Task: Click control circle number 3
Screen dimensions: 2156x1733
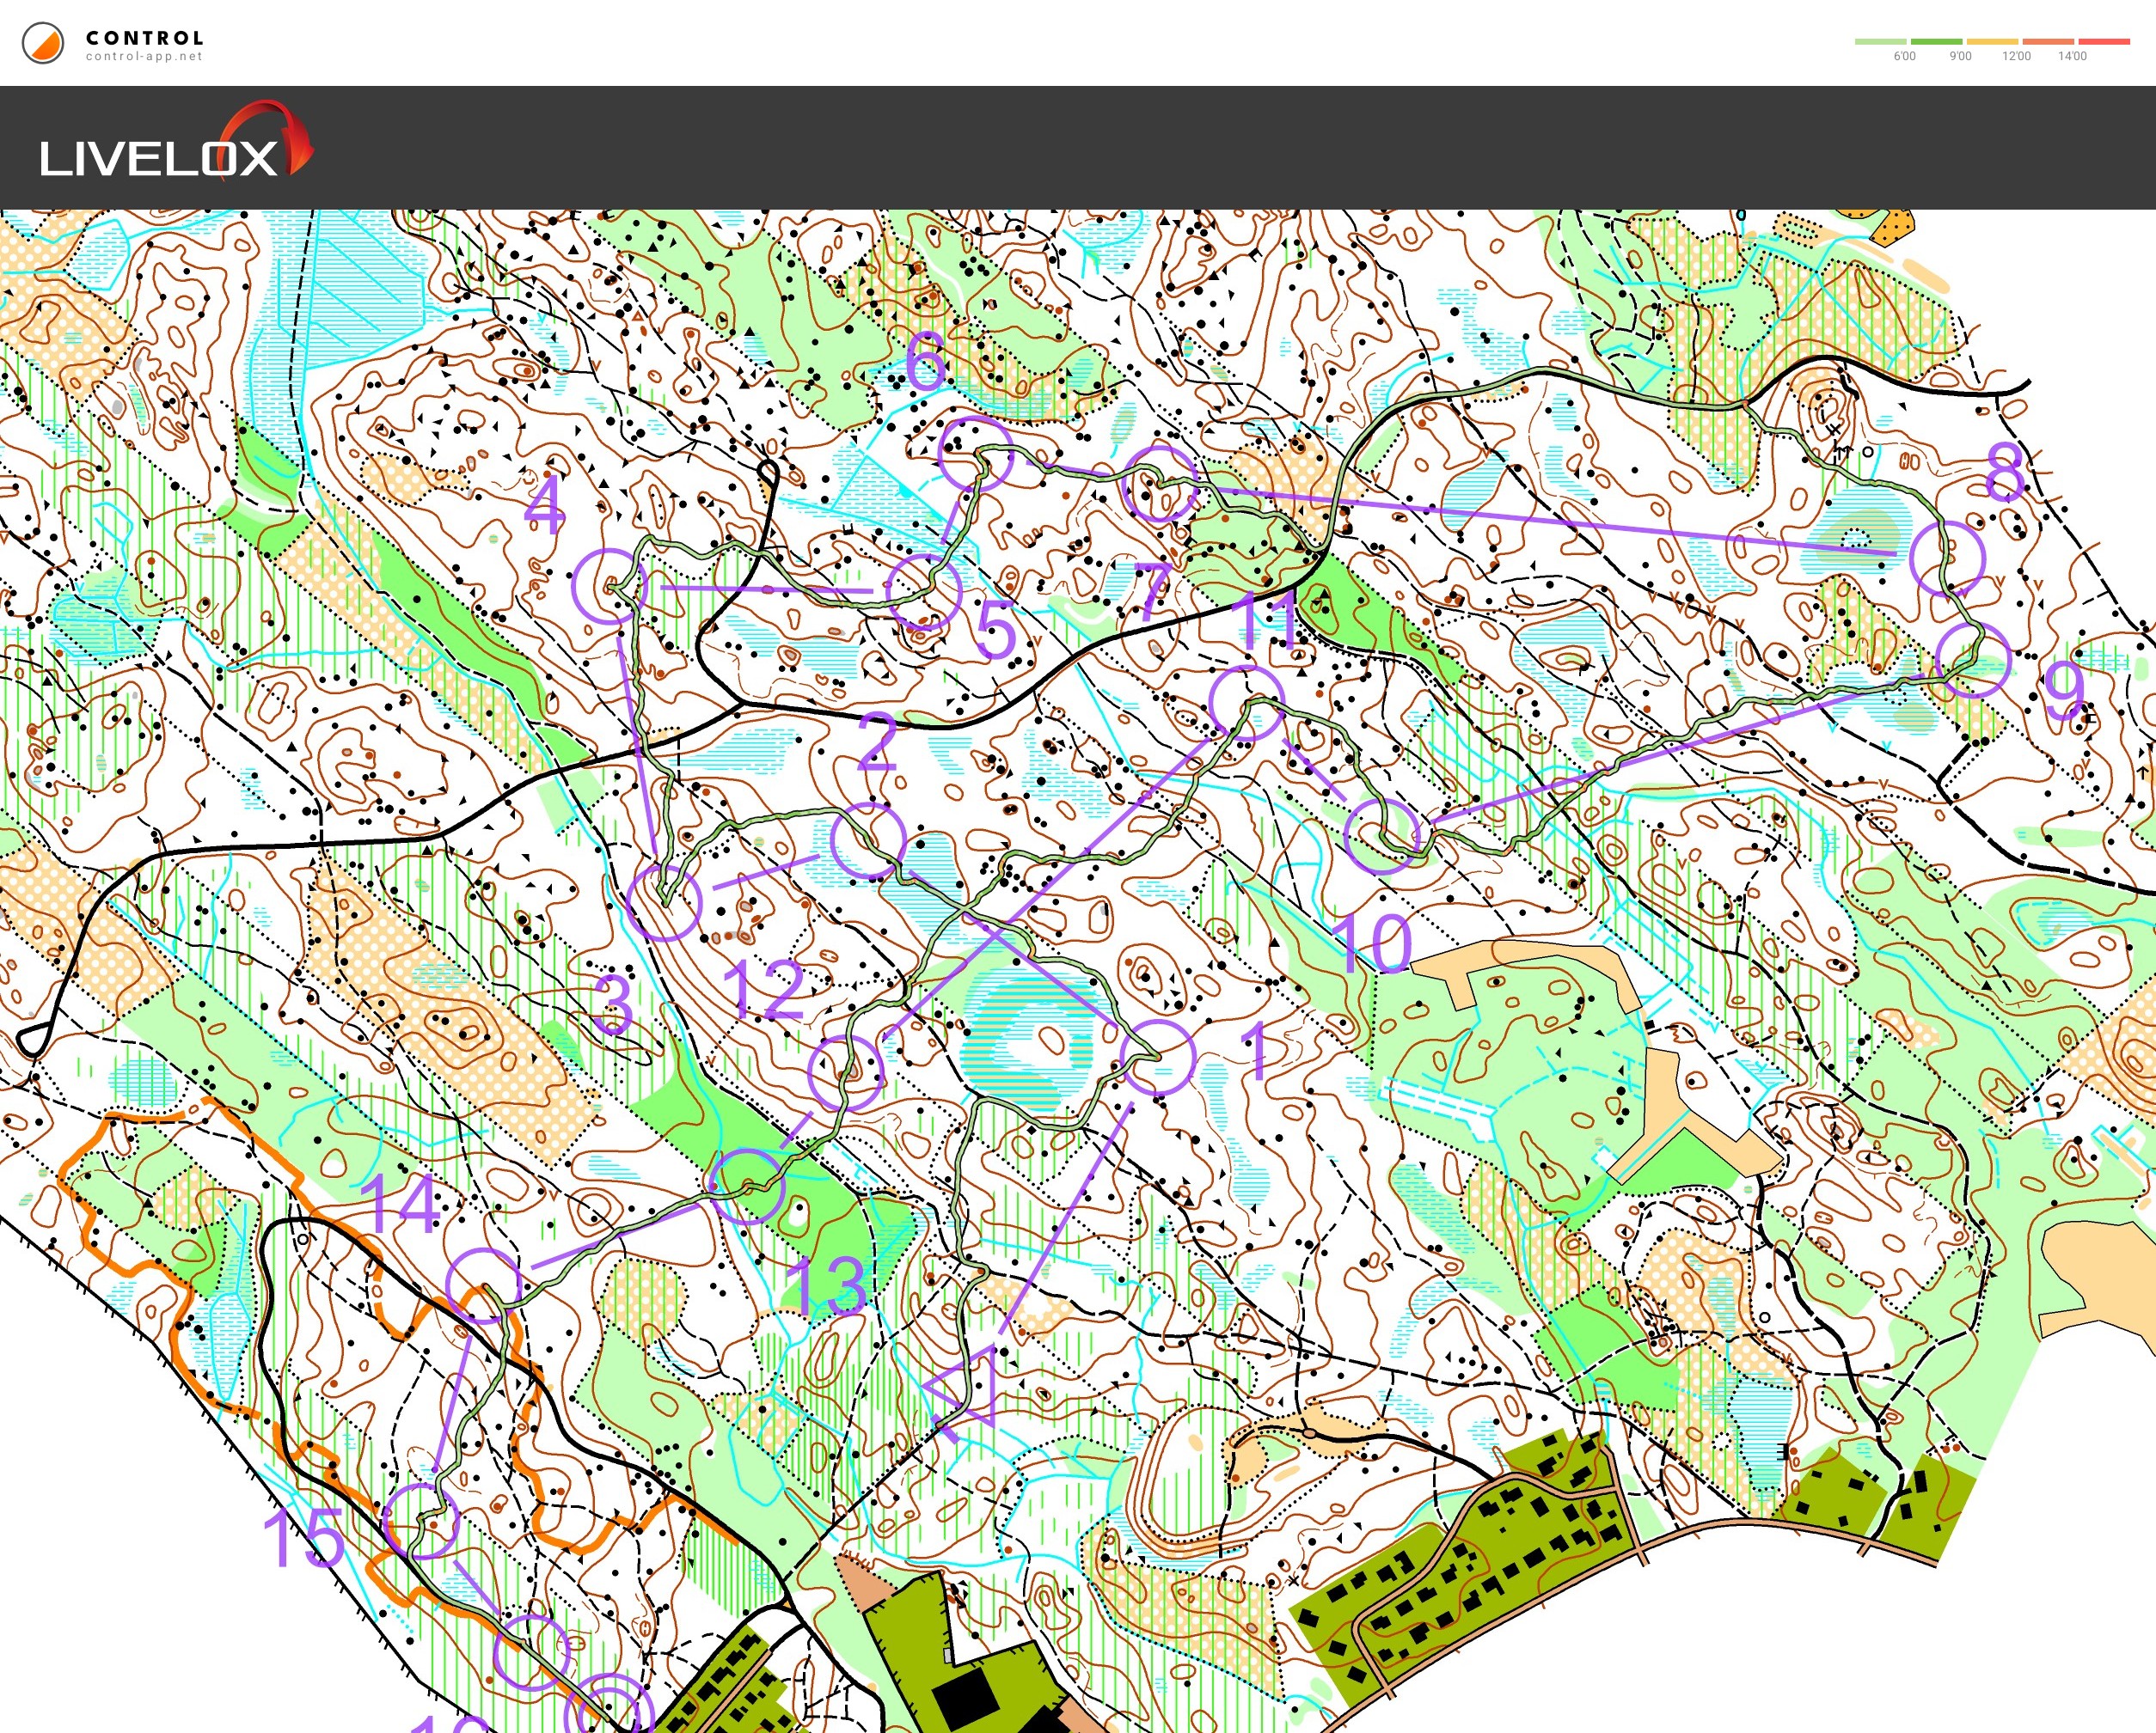Action: pos(664,902)
